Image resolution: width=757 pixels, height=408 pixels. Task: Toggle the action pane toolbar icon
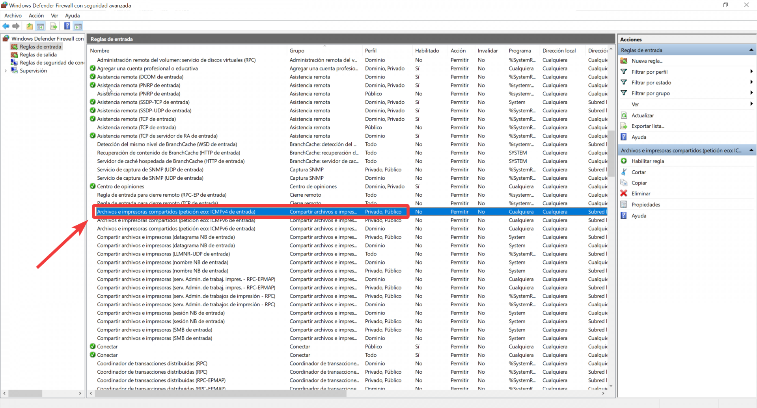[x=78, y=26]
